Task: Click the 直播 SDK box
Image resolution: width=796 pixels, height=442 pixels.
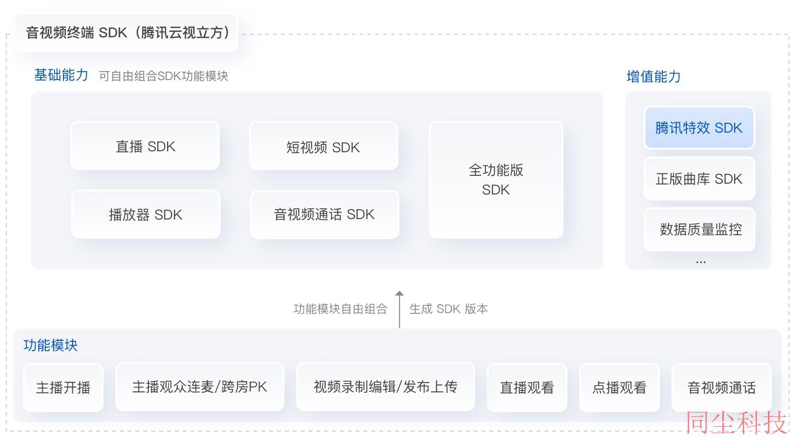Action: pyautogui.click(x=145, y=146)
